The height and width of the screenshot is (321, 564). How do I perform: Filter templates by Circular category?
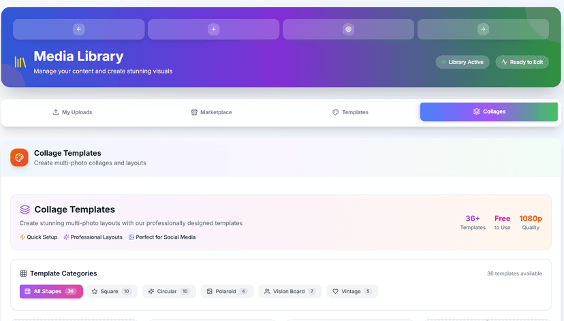168,291
